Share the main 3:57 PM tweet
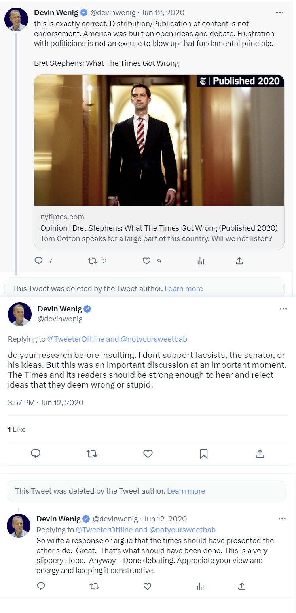 (x=260, y=454)
